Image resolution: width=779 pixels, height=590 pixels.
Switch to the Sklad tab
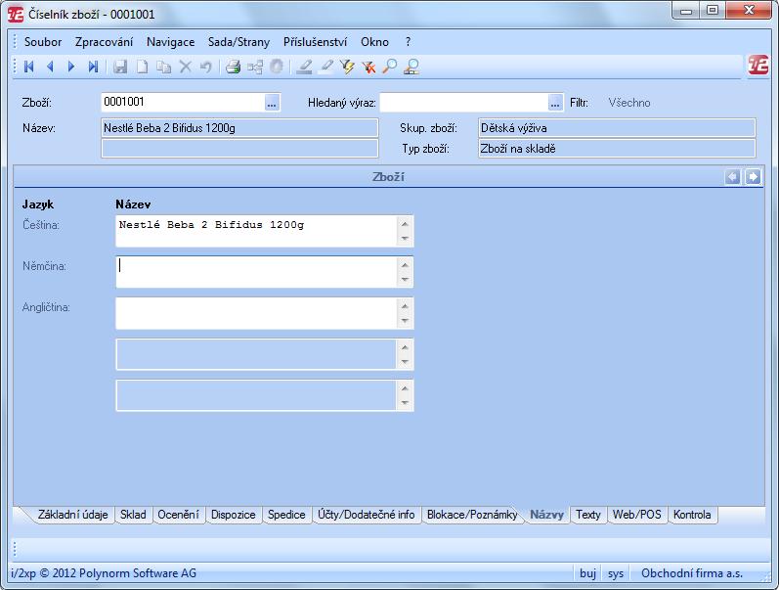tap(133, 515)
